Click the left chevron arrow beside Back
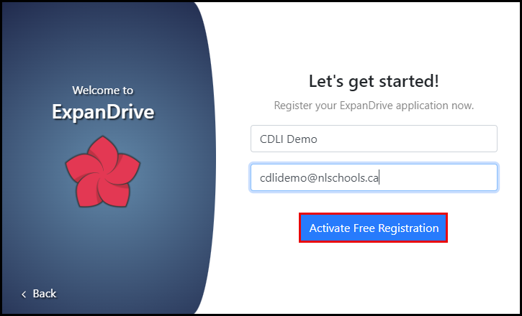Screen dimensions: 522x316 (24, 294)
